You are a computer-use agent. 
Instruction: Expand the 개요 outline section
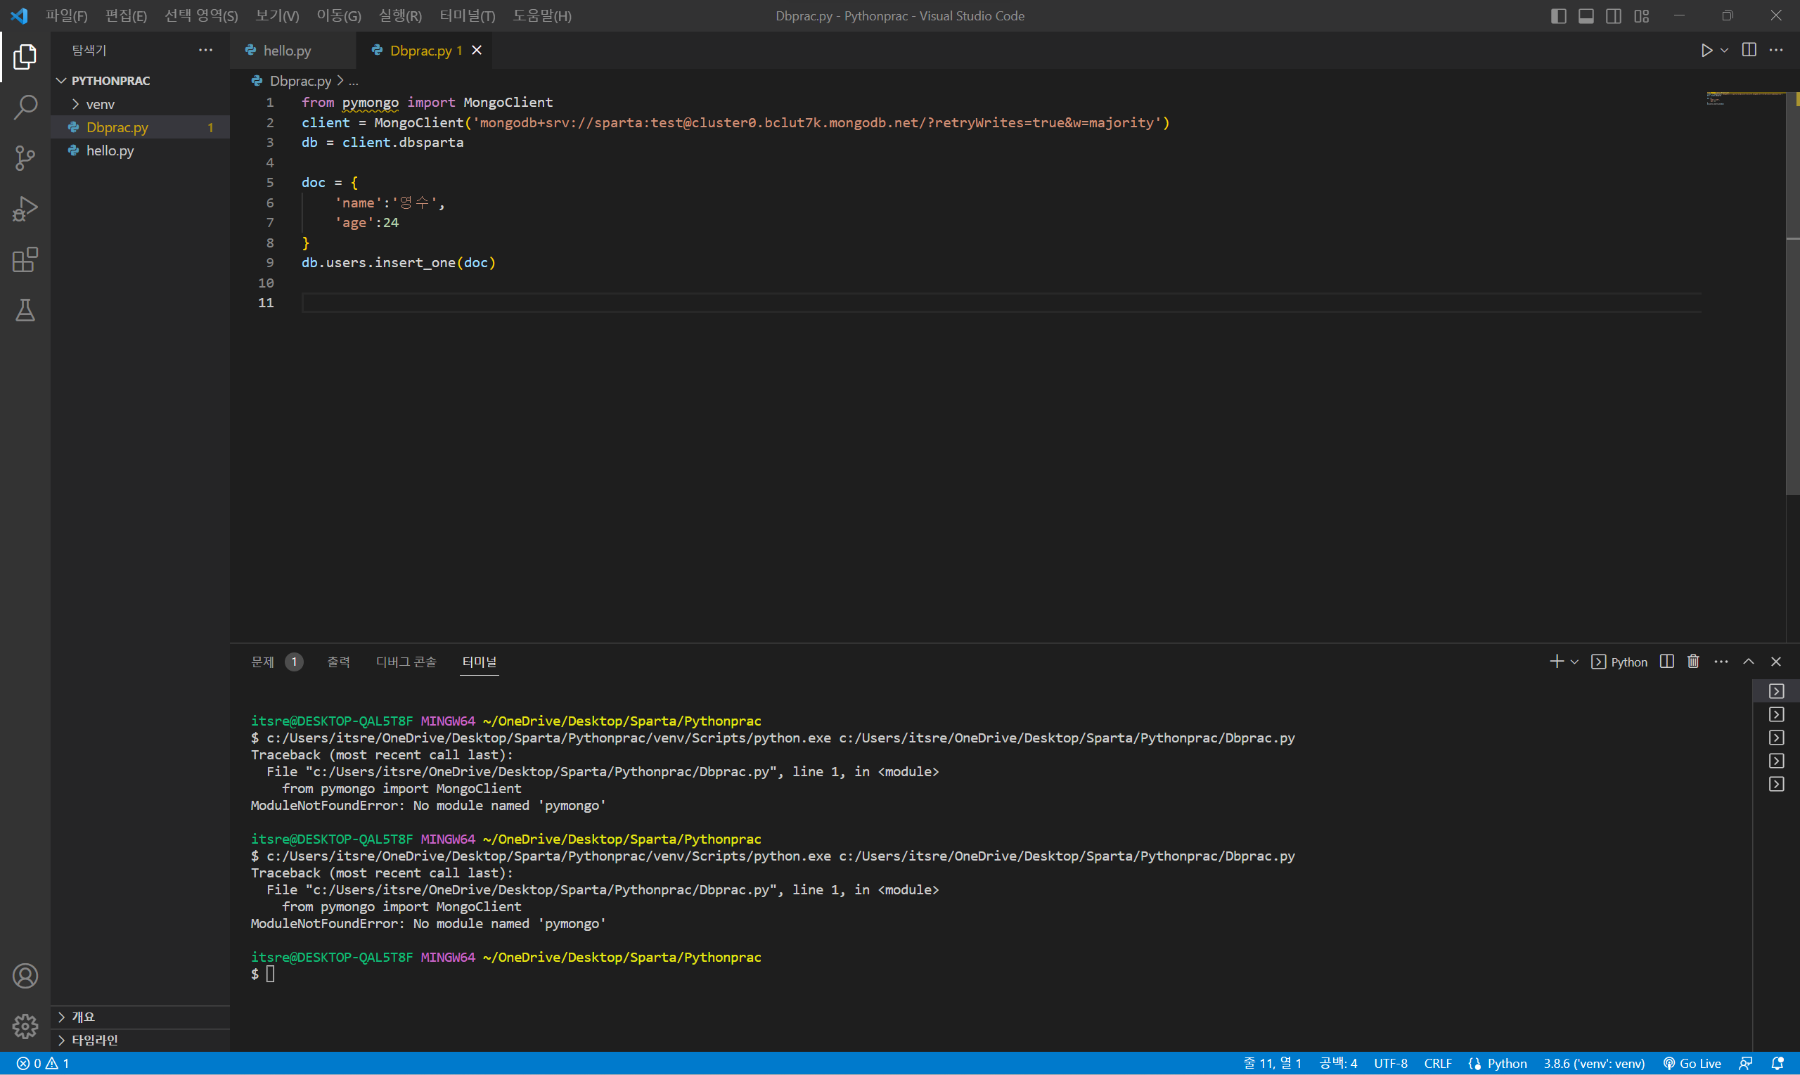pyautogui.click(x=141, y=1017)
